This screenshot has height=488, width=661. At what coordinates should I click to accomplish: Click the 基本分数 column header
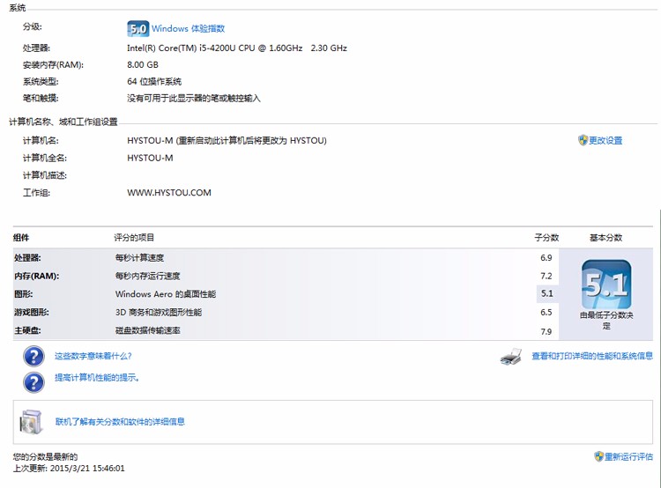point(605,238)
